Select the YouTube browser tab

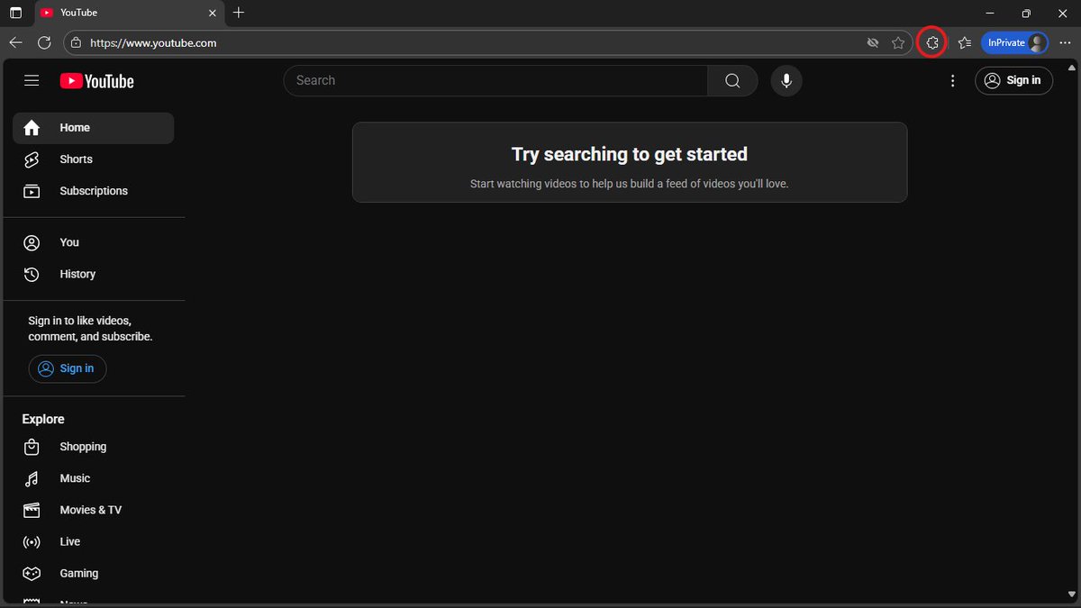click(x=130, y=14)
